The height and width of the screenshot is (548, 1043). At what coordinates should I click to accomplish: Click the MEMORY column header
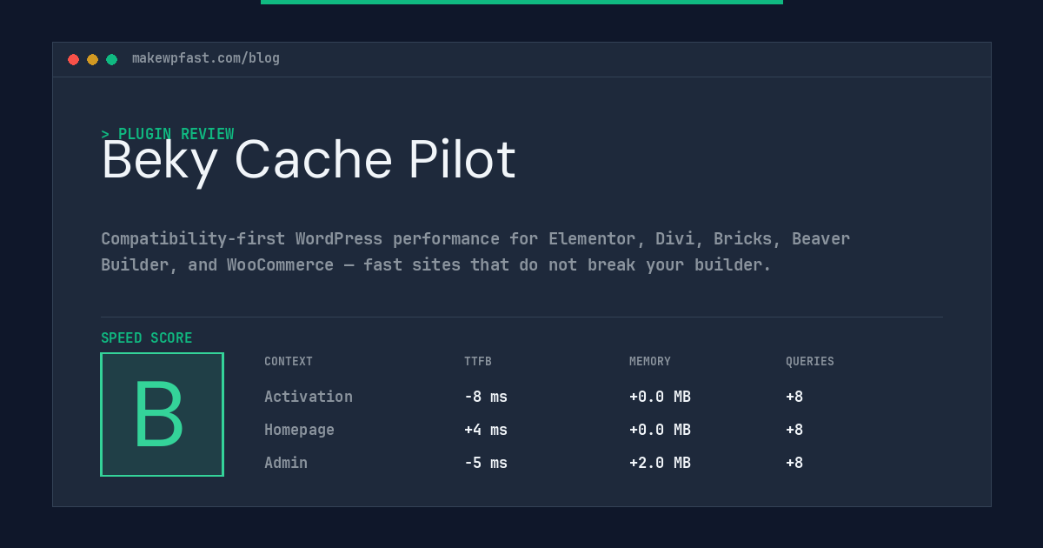coord(650,362)
